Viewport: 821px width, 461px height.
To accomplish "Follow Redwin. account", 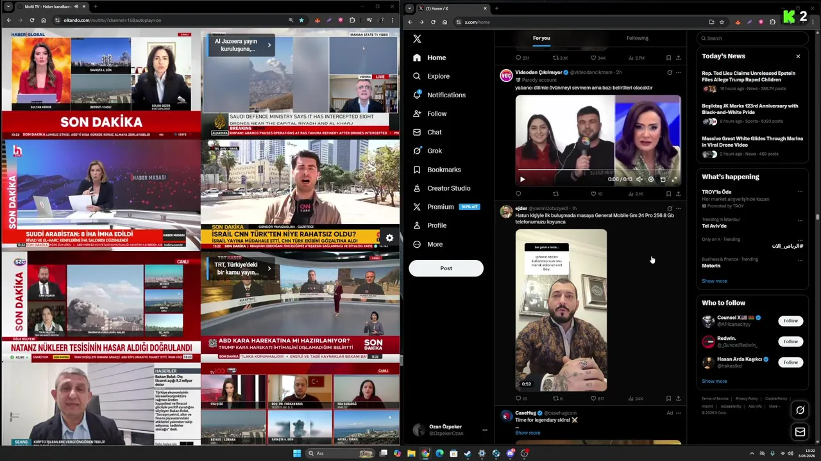I will pyautogui.click(x=790, y=341).
